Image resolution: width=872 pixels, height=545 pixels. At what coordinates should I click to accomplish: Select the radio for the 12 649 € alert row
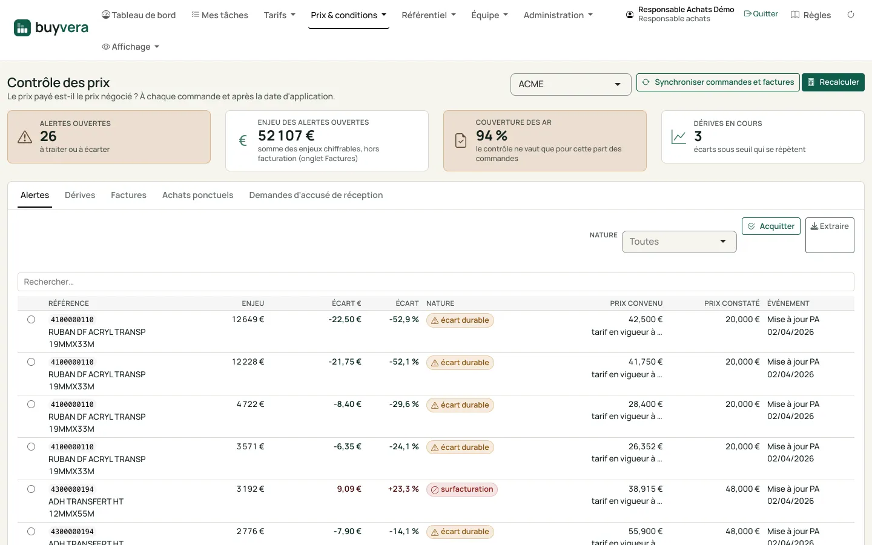coord(31,320)
